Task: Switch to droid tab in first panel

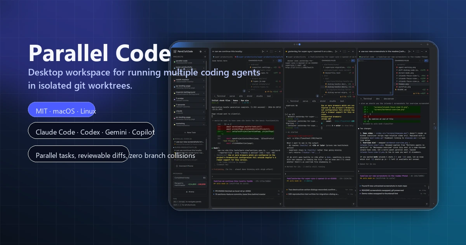Action: pyautogui.click(x=249, y=96)
